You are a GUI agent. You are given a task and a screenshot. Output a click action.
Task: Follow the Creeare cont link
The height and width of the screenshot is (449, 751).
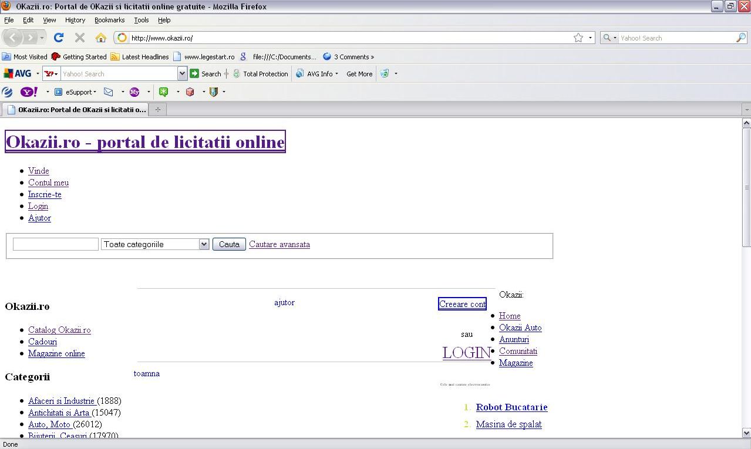(x=462, y=304)
